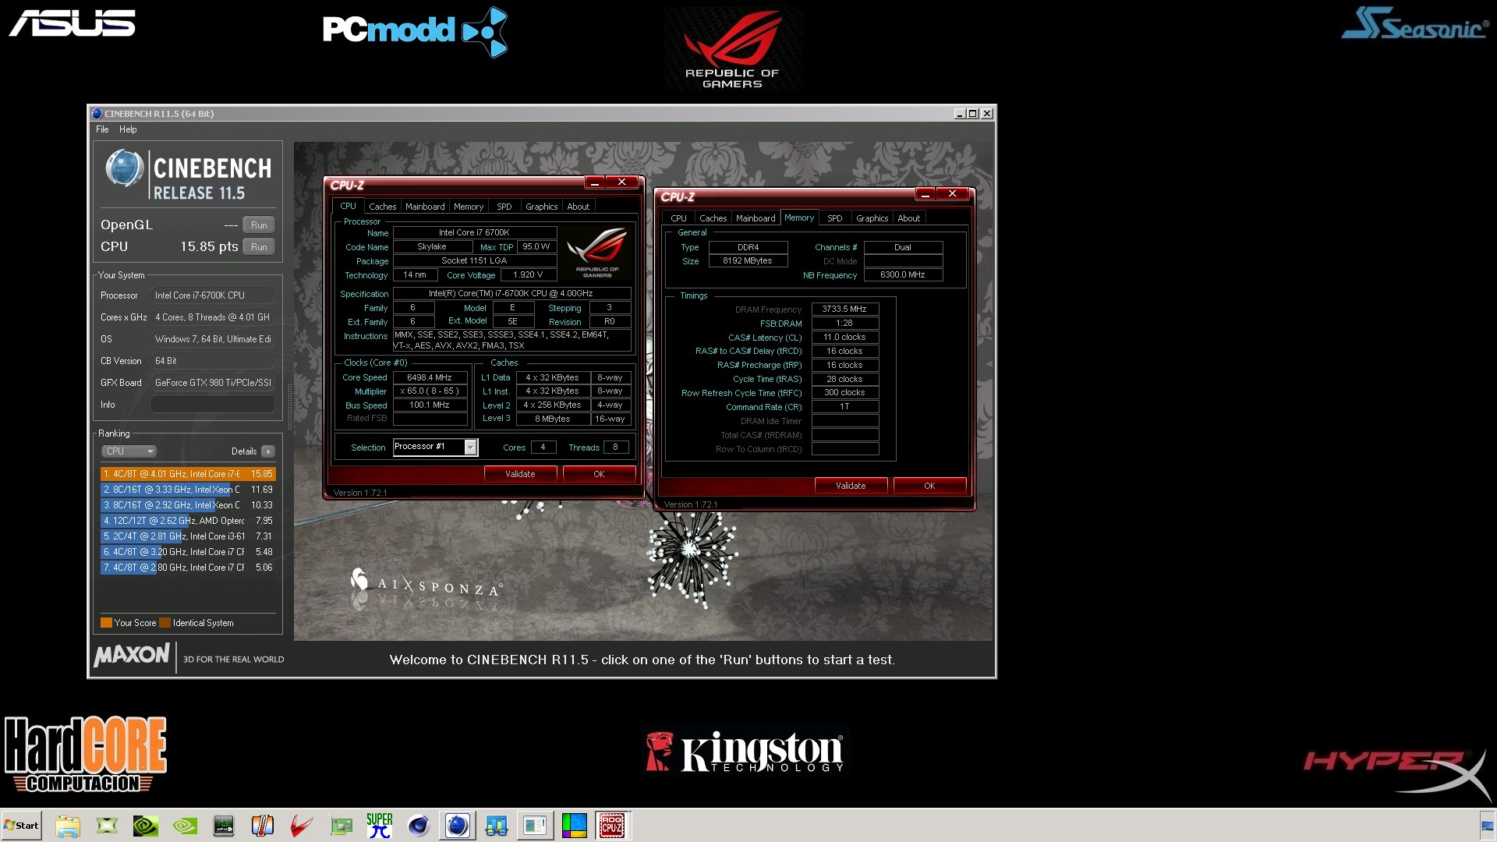Switch to the Cinebench taskbar button
The height and width of the screenshot is (842, 1497).
[458, 826]
